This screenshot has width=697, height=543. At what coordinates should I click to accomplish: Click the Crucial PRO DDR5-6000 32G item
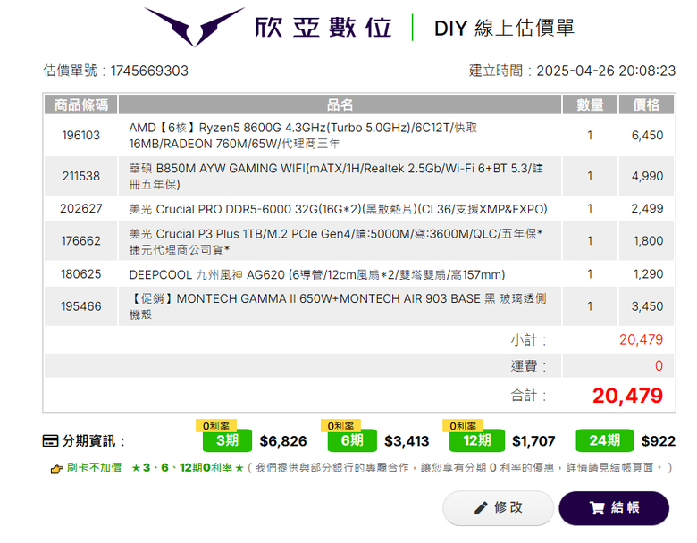pyautogui.click(x=338, y=209)
